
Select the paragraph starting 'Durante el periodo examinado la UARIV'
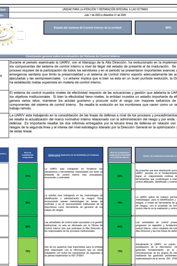click(93, 72)
